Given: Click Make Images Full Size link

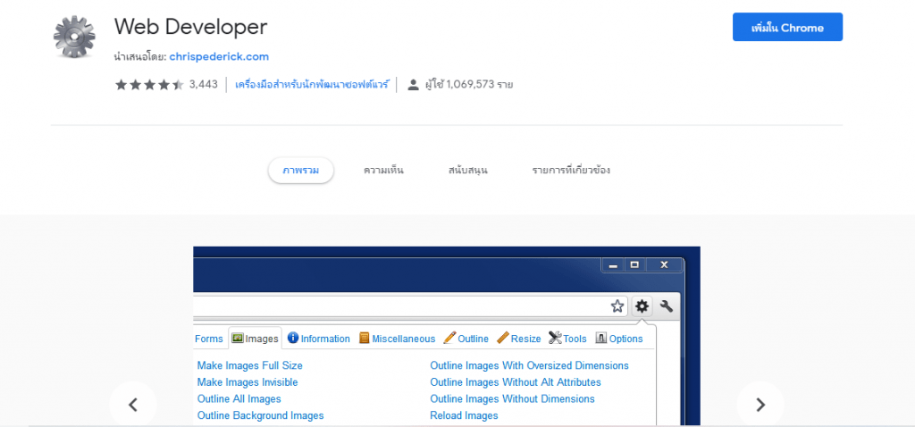Looking at the screenshot, I should [x=250, y=365].
